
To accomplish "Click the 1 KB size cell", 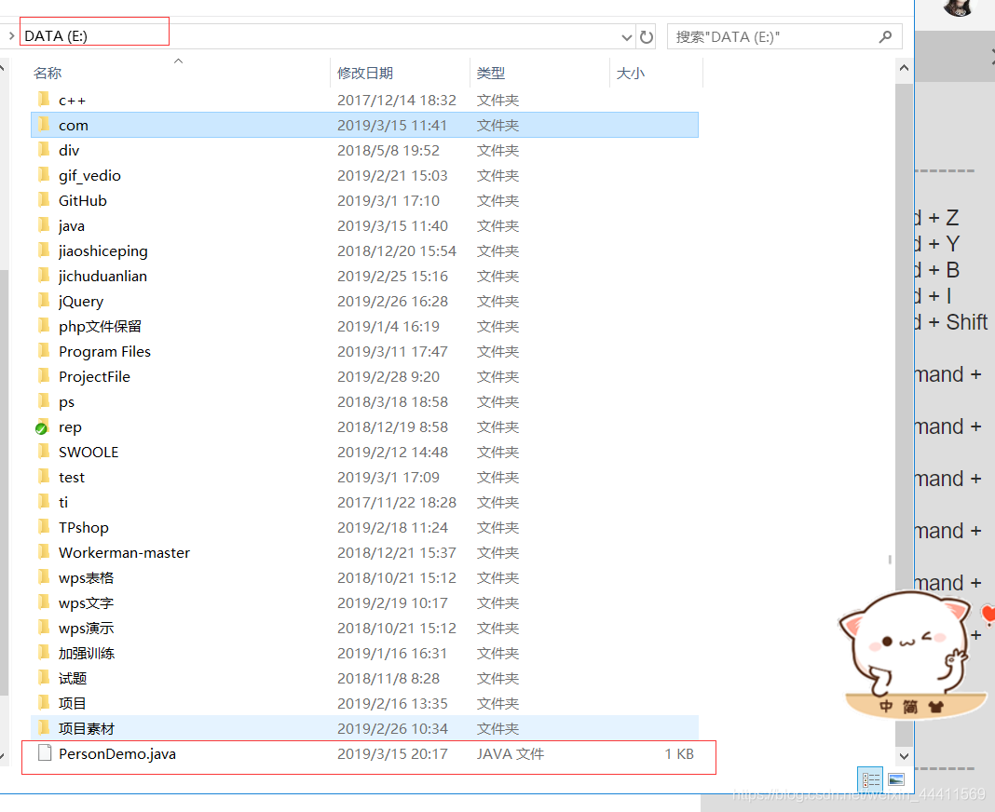I will [679, 753].
